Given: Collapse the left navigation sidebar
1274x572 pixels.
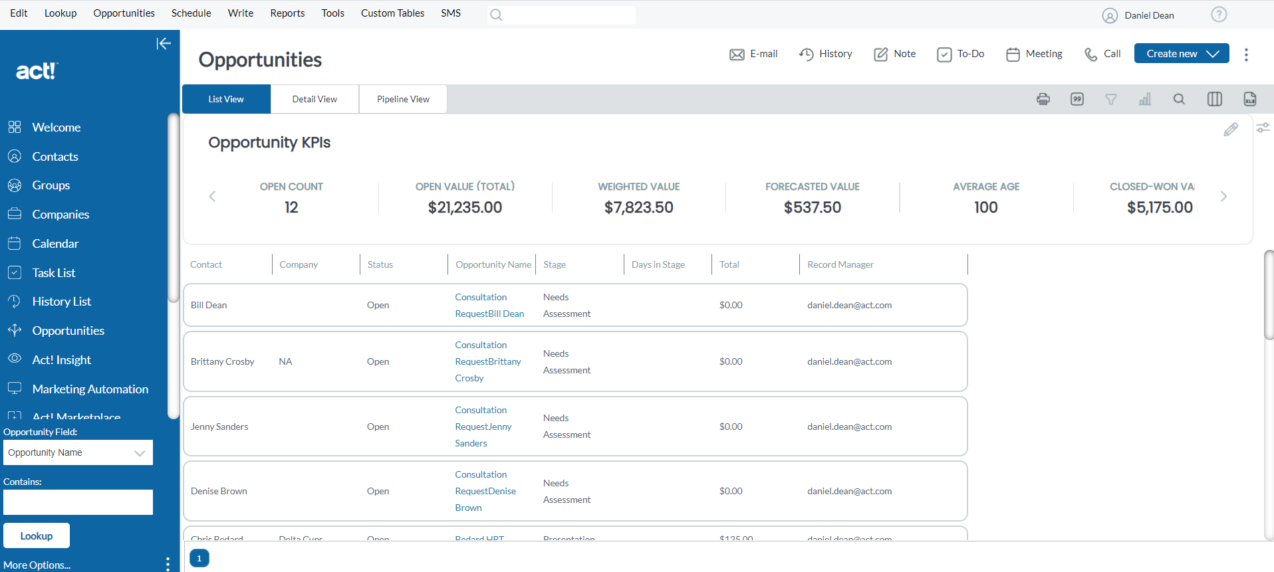Looking at the screenshot, I should click(x=164, y=44).
